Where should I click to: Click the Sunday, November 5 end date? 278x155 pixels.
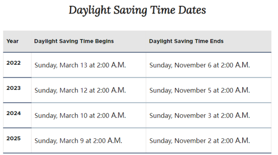200,90
